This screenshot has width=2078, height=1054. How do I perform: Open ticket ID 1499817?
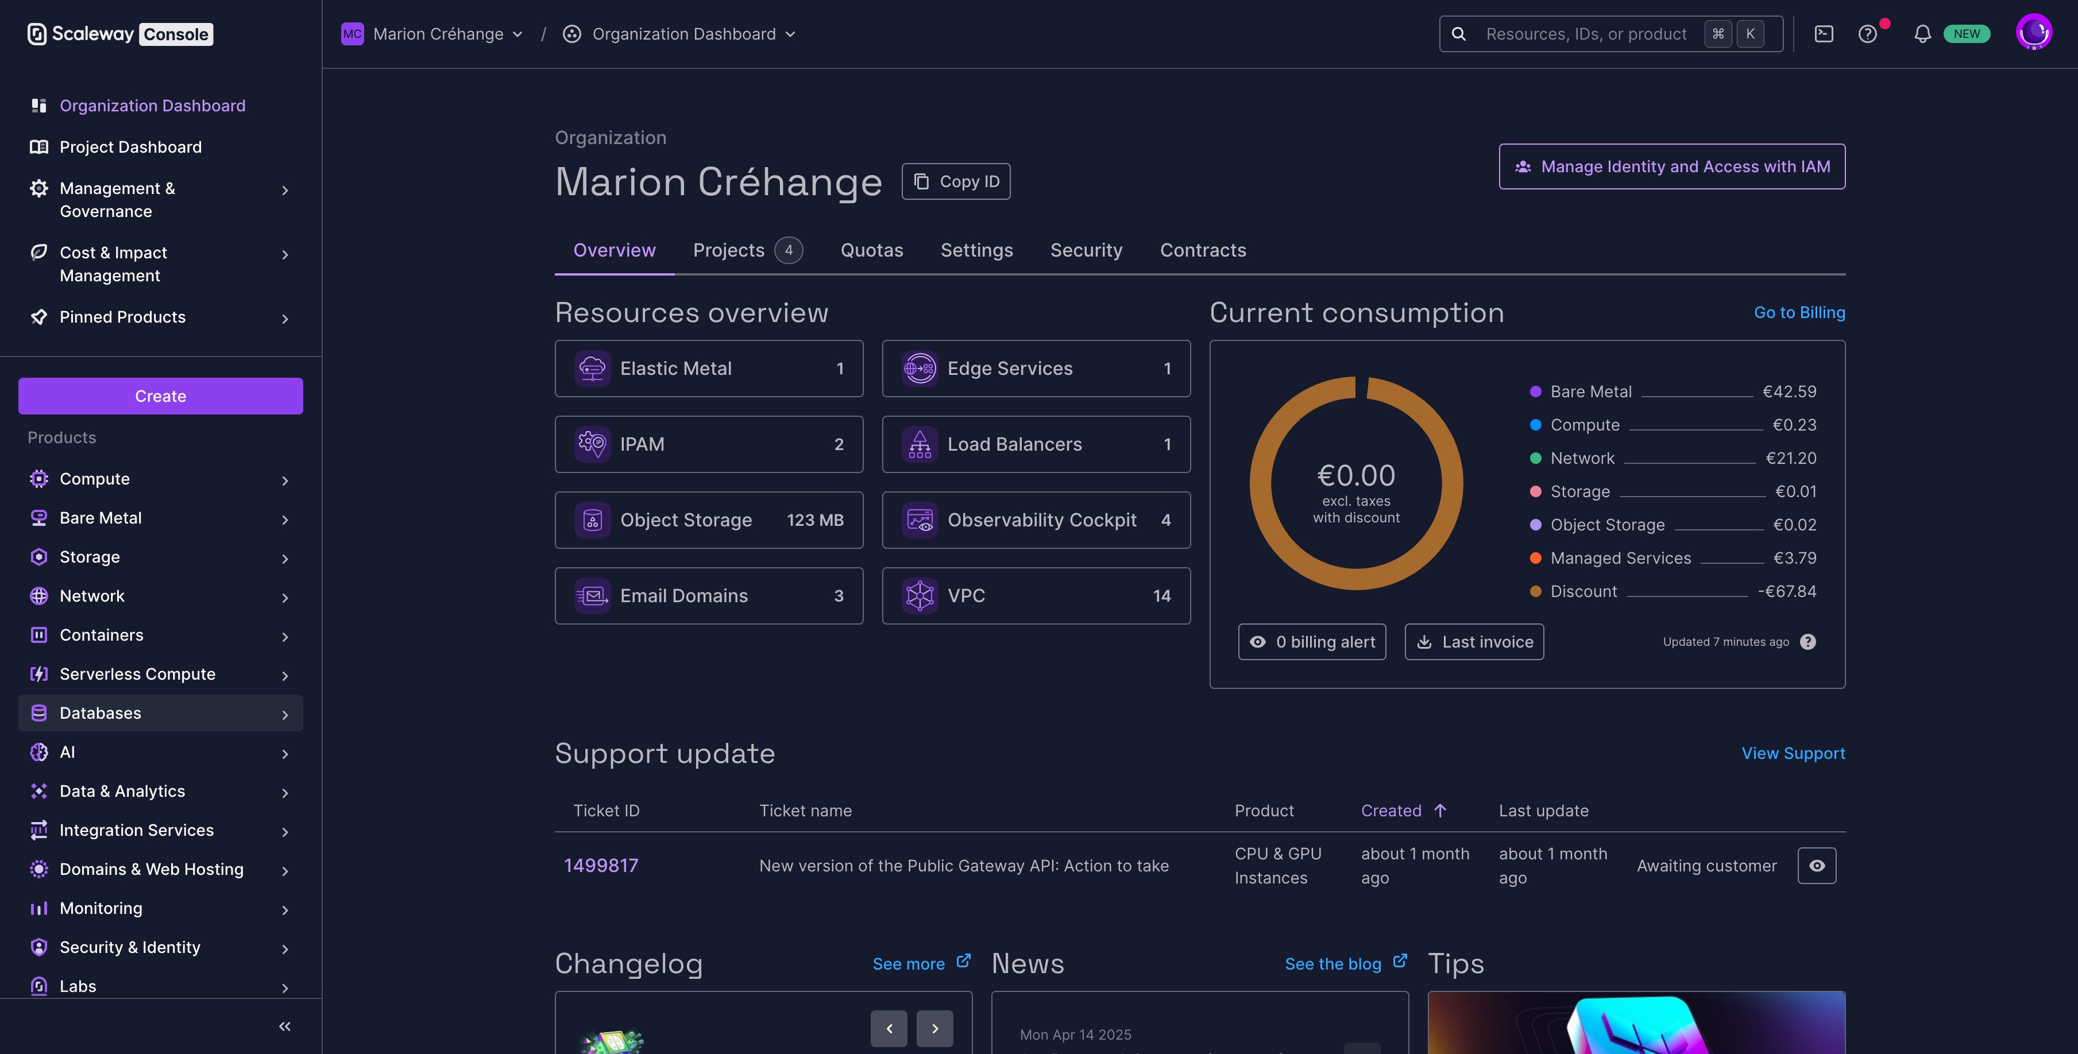tap(600, 865)
